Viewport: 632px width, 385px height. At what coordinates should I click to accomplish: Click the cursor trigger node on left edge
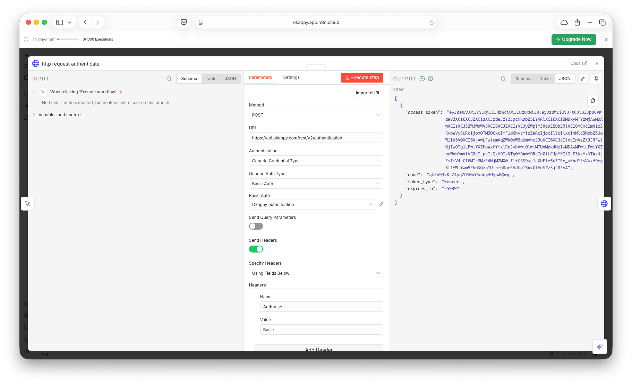(x=28, y=204)
